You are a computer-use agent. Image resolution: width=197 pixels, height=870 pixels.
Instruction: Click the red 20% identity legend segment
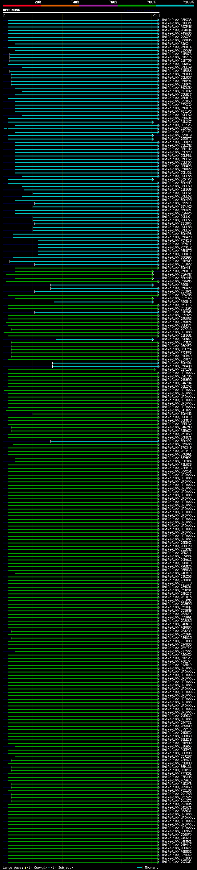(x=22, y=6)
